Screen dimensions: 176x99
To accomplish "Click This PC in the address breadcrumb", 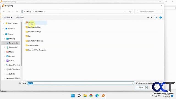I will [x=29, y=12].
